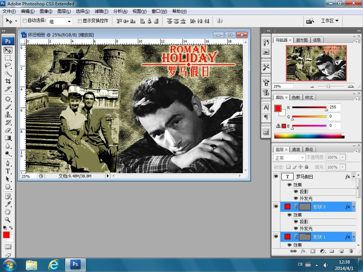
Task: Click the add layer mask icon
Action: 313,251
